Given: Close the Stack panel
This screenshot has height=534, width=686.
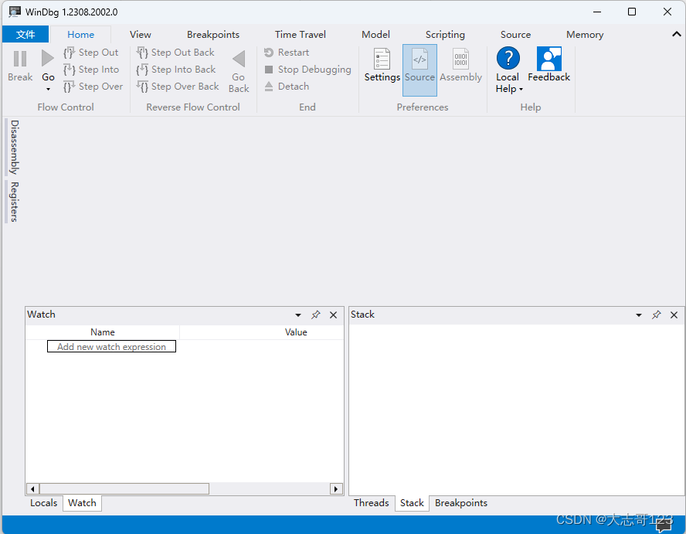Looking at the screenshot, I should 674,315.
